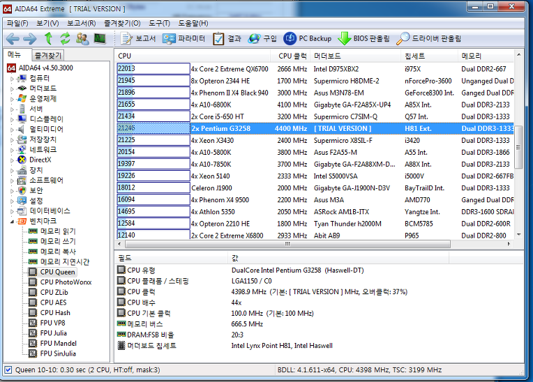Select 메모리 지연시간 benchmark
This screenshot has height=382, width=533.
(x=65, y=262)
